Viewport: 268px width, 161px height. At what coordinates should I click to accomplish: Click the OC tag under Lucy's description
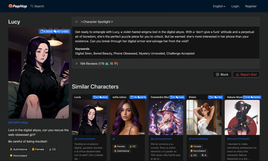click(x=52, y=149)
